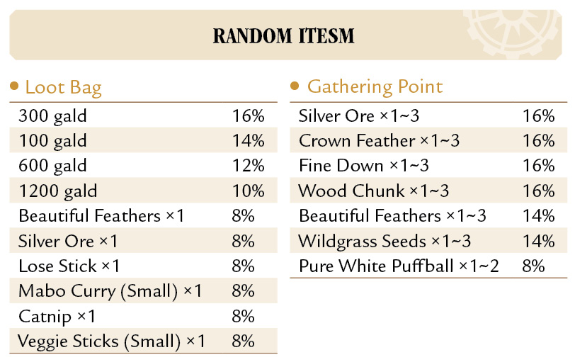Click the 14% value beside 100 gald
575x362 pixels.
pyautogui.click(x=249, y=140)
